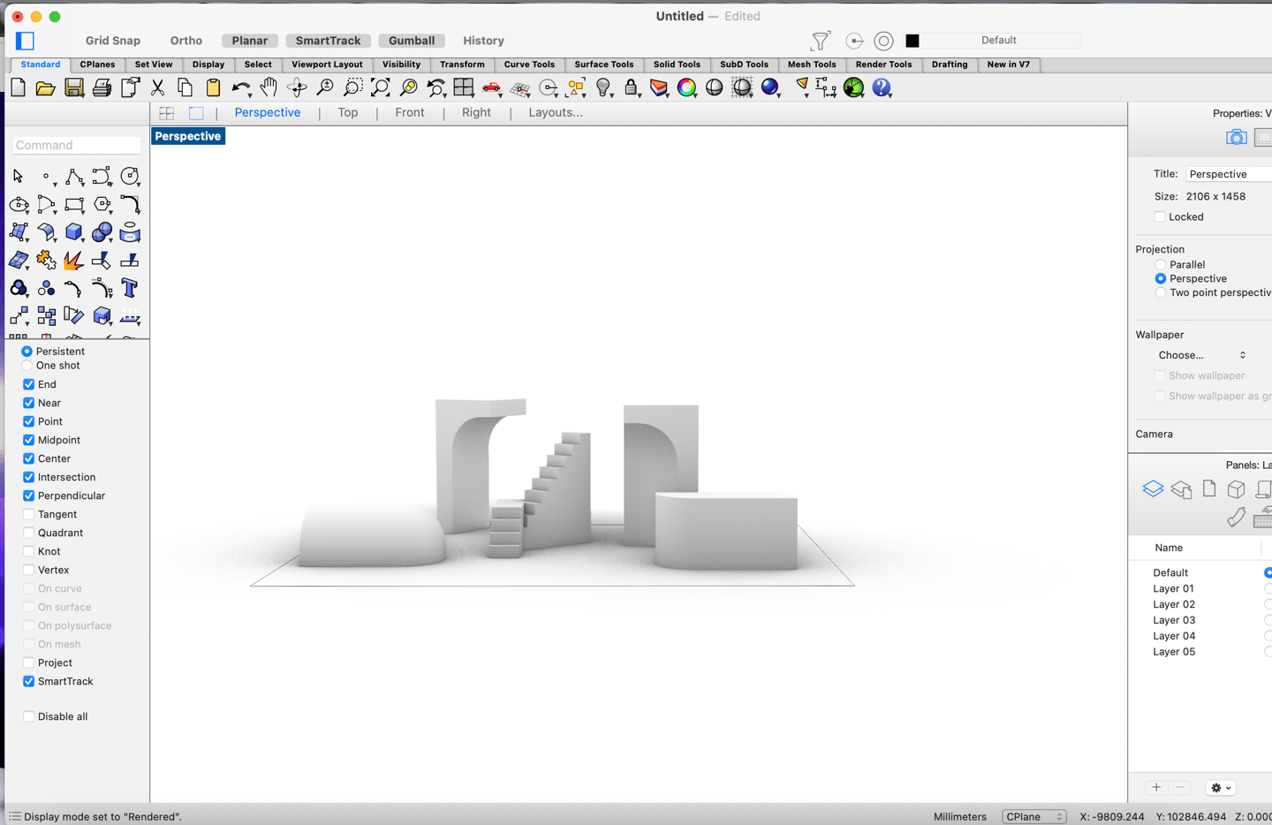Toggle the Grid Snap button
1272x825 pixels.
(113, 41)
